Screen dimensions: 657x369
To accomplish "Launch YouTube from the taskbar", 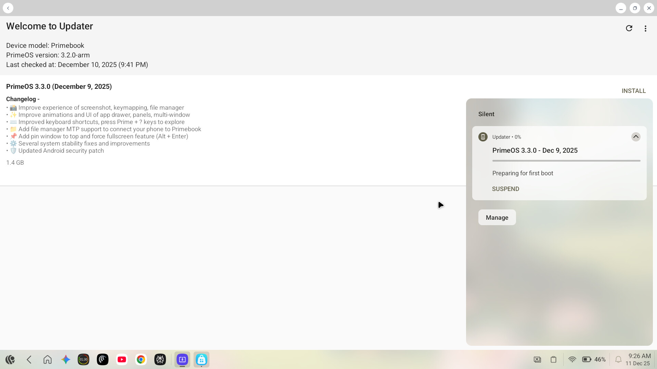I will (x=122, y=359).
